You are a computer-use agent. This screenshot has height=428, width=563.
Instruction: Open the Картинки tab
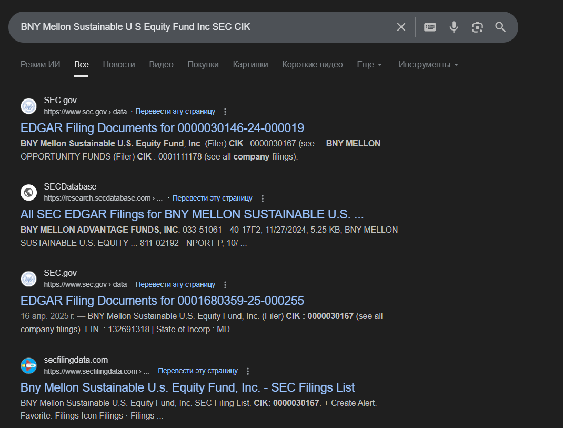click(250, 64)
